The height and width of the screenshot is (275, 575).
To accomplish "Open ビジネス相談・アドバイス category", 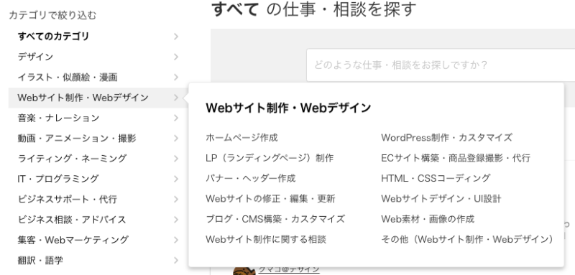I will [72, 220].
